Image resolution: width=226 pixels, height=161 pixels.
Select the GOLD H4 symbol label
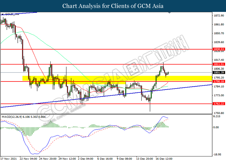point(12,14)
